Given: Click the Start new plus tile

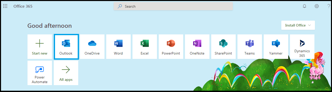Looking at the screenshot, I should coord(40,47).
